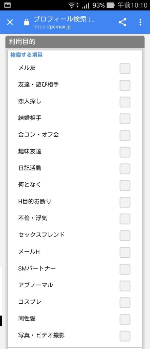Tick the 合コン・オフ会 checkbox
The image size is (150, 349).
125,135
